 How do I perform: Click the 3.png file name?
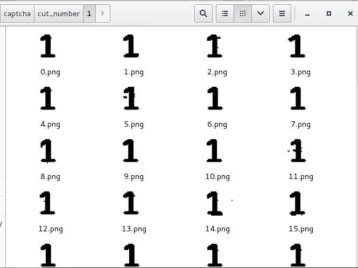point(301,72)
